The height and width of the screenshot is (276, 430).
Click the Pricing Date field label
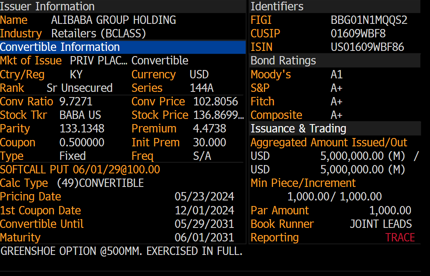[31, 197]
